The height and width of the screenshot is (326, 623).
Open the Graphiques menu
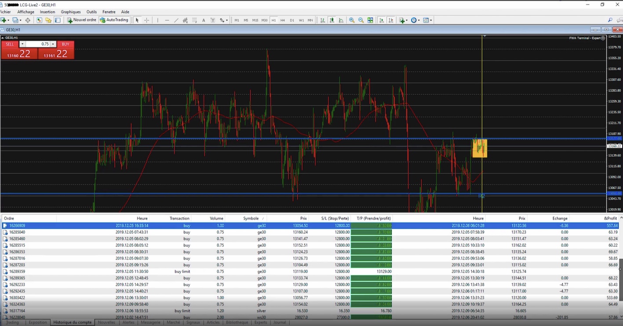click(71, 12)
